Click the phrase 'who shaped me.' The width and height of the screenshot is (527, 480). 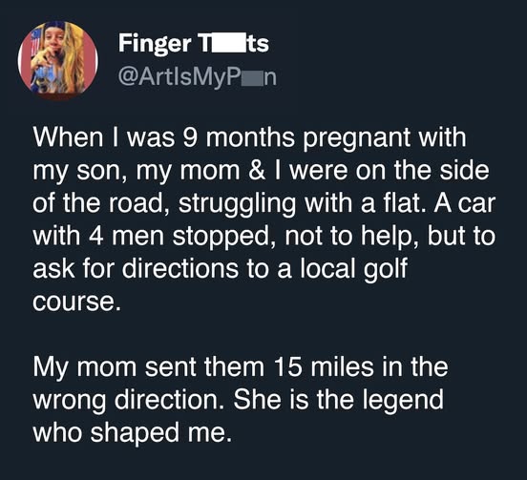tap(133, 433)
